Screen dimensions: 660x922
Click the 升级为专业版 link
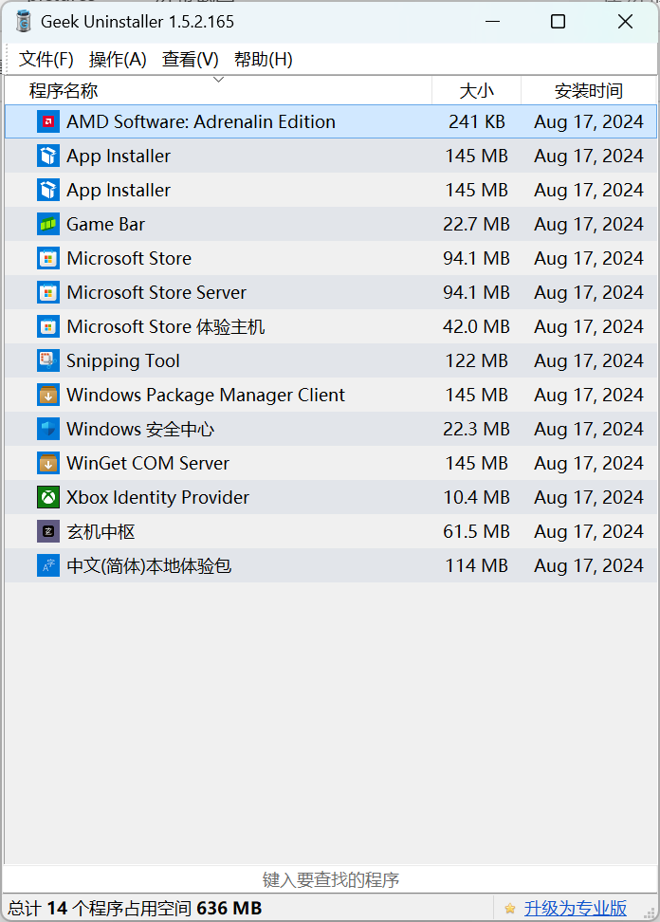[x=576, y=908]
